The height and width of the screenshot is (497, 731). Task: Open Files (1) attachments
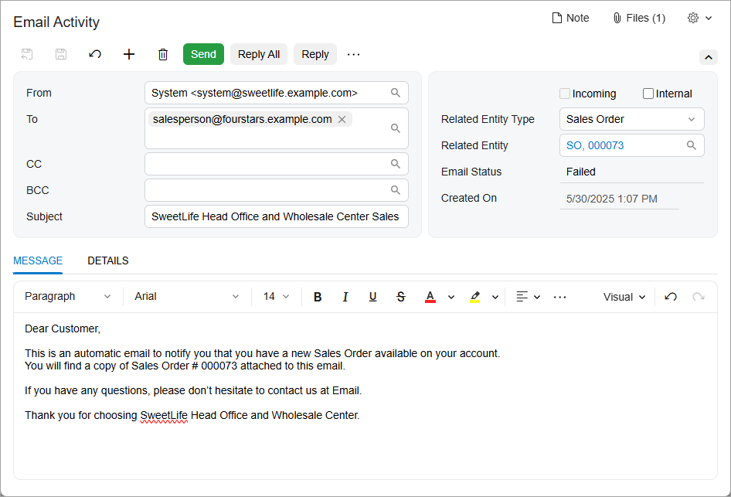point(639,19)
